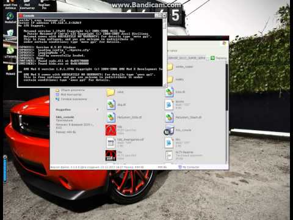Select the hltv launcher with the dark red icon

pos(111,155)
